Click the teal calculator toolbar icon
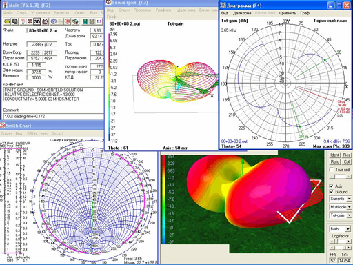 (x=85, y=21)
